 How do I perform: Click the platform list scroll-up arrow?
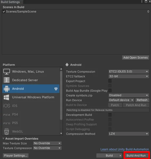61,69
